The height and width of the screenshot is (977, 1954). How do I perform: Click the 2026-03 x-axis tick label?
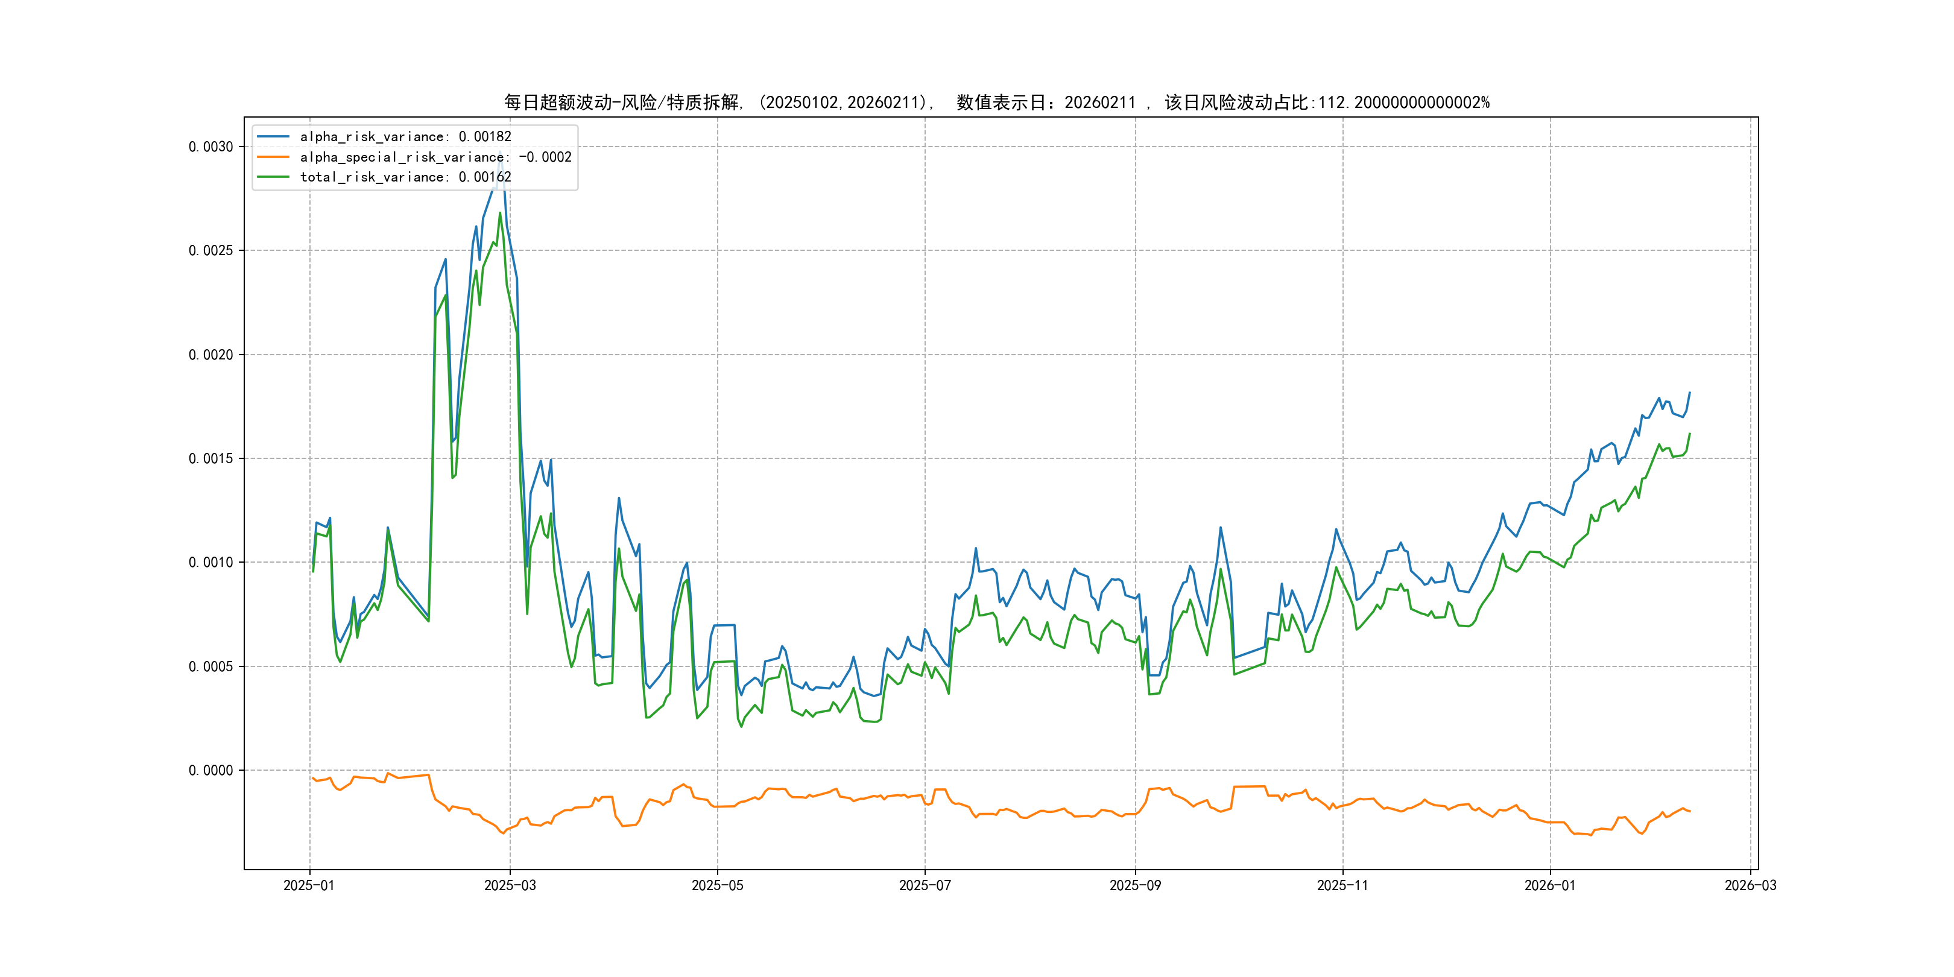[x=1750, y=885]
